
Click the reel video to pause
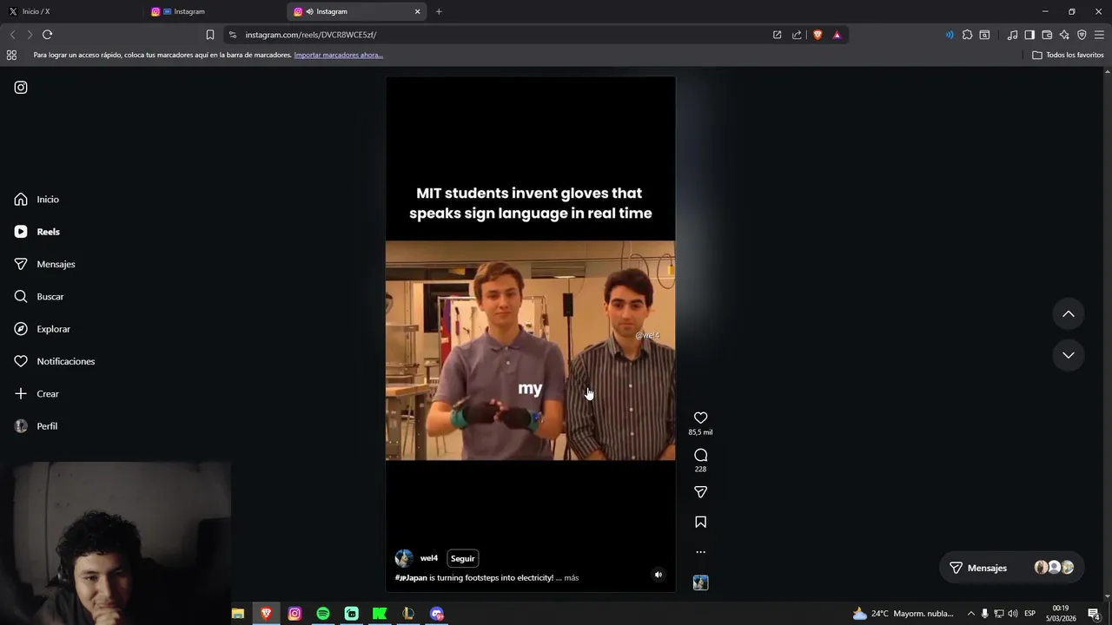tap(530, 334)
